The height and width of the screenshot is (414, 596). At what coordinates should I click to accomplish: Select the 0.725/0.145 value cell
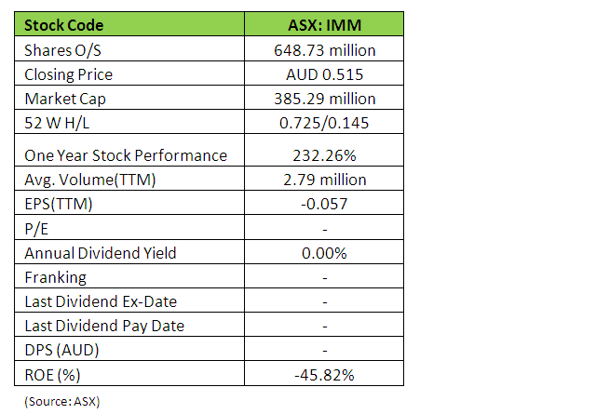click(323, 122)
